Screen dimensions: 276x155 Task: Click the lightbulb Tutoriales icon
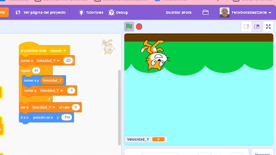[81, 13]
